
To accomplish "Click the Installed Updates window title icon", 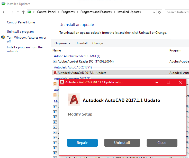I will tap(4, 4).
